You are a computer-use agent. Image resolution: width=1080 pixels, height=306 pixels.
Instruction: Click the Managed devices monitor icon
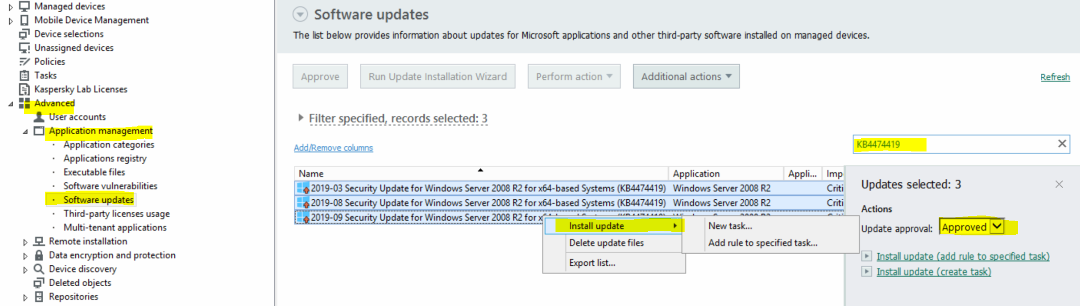click(x=24, y=6)
